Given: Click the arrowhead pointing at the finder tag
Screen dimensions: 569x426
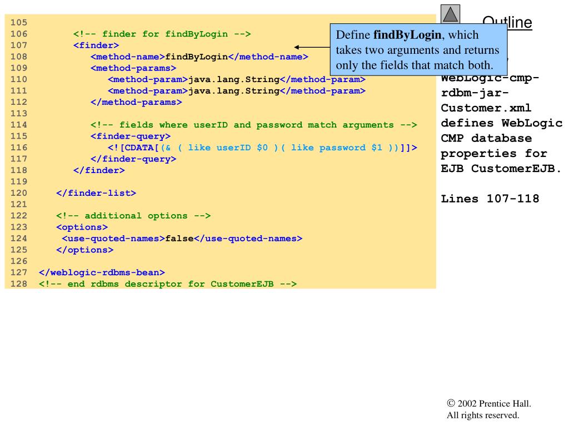Looking at the screenshot, I should pyautogui.click(x=298, y=47).
